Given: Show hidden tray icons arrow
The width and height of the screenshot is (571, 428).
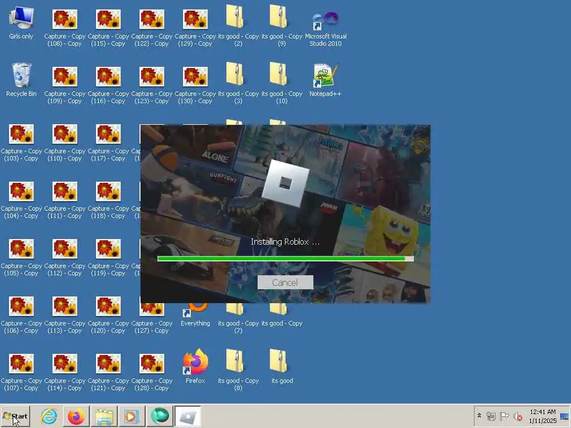Looking at the screenshot, I should coord(479,416).
